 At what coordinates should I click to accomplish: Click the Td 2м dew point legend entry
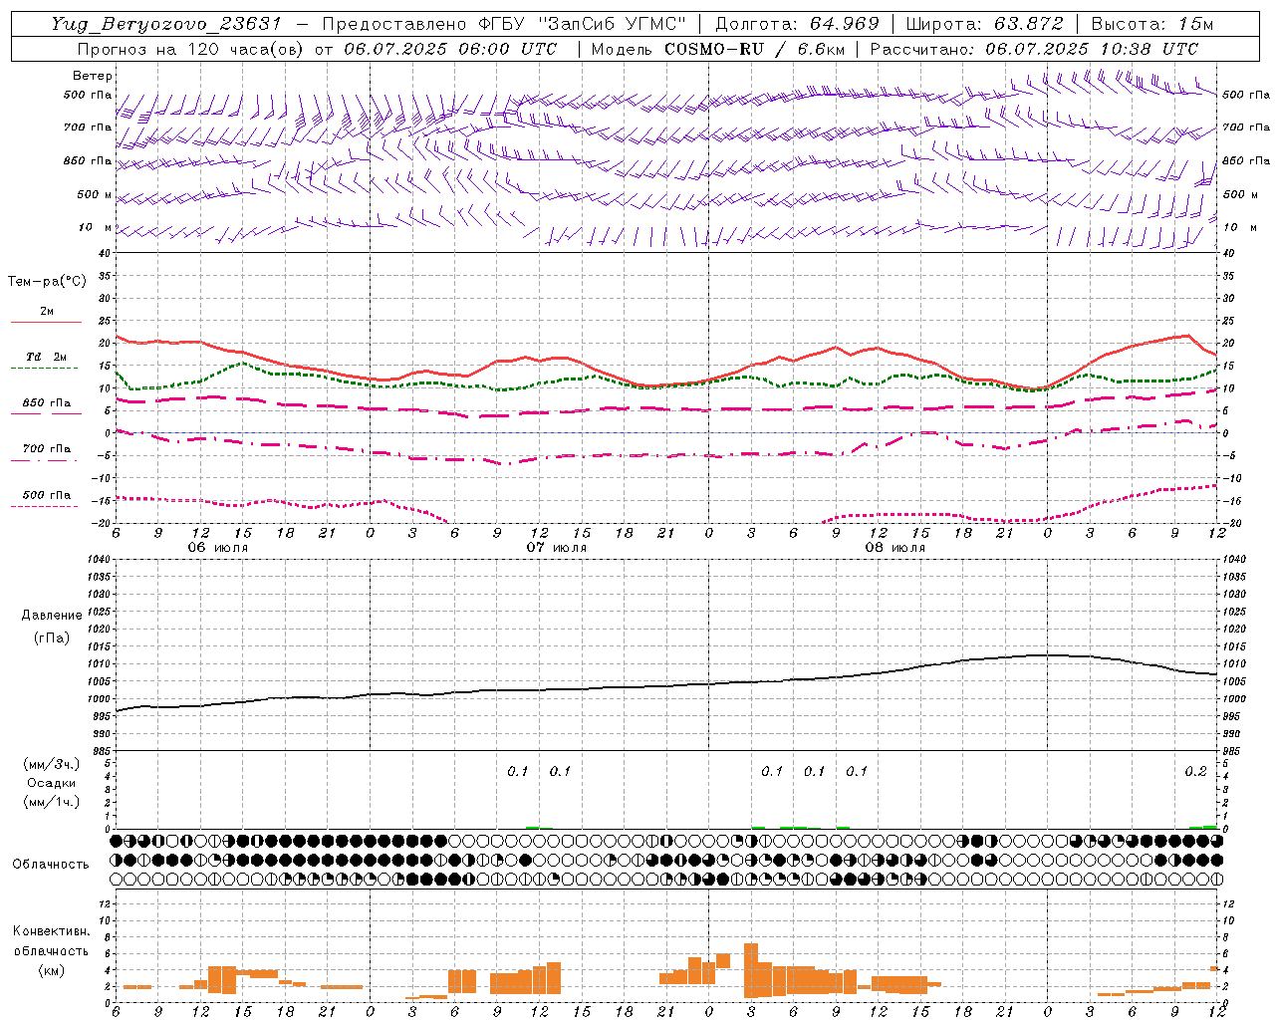tap(46, 357)
